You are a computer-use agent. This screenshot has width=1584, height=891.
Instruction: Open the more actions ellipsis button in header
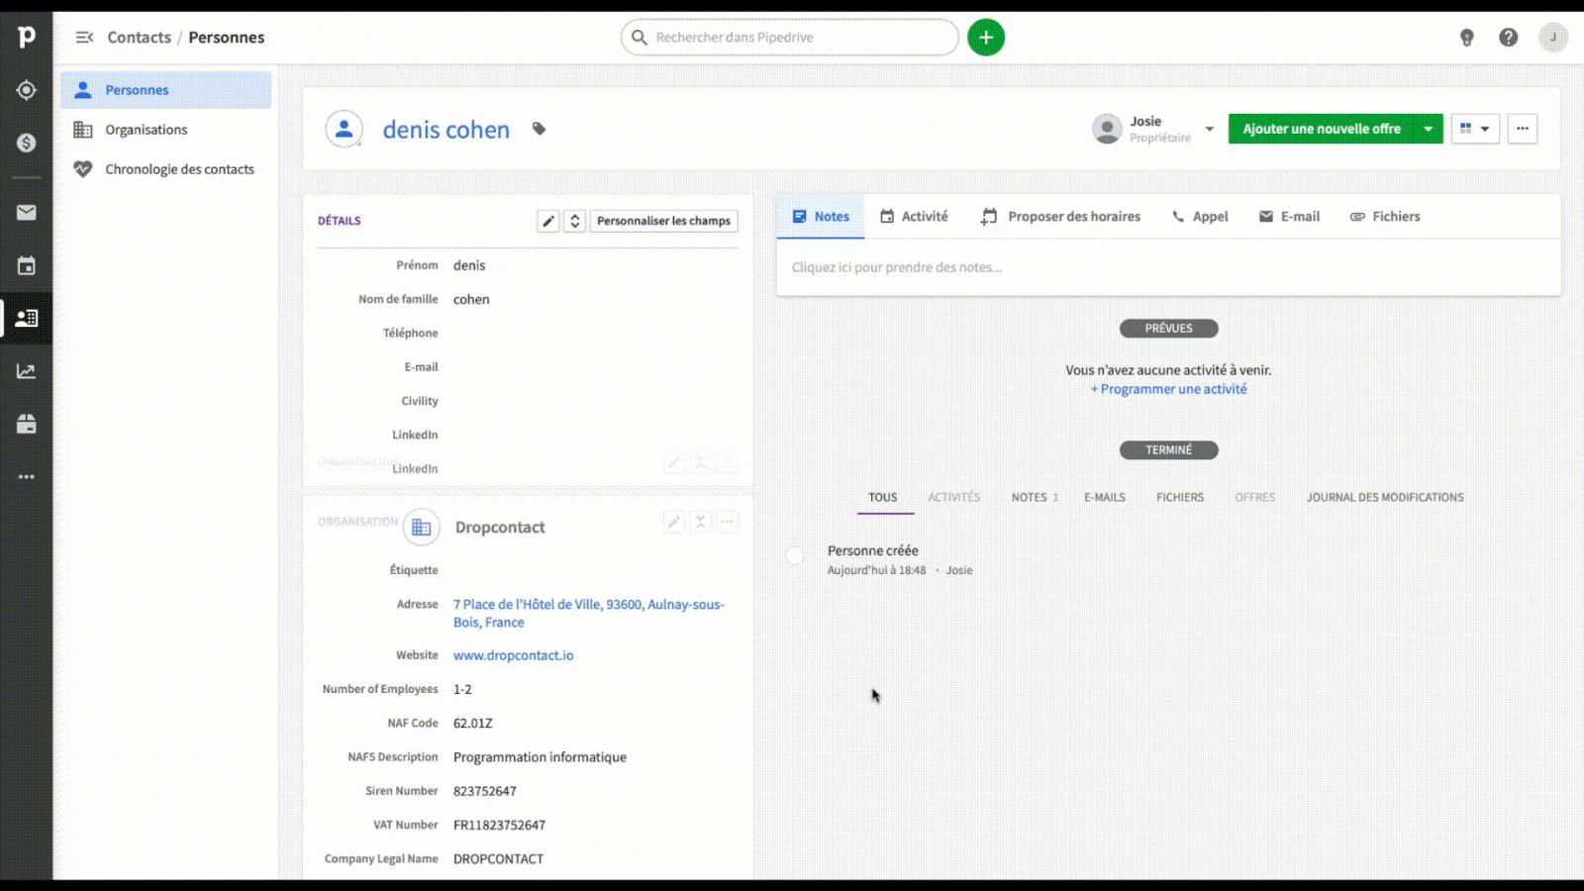click(x=1523, y=129)
